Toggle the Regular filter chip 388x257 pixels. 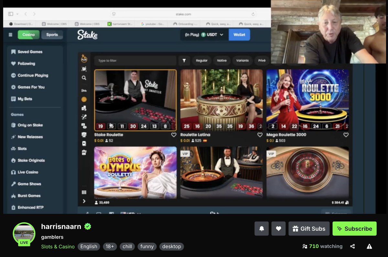click(202, 61)
